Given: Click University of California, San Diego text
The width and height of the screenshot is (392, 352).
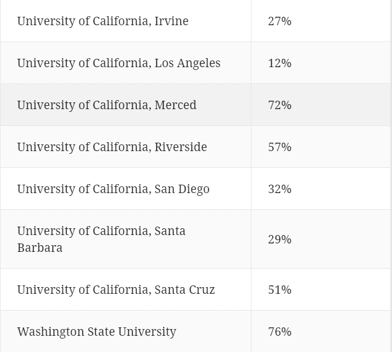Looking at the screenshot, I should pyautogui.click(x=113, y=189).
